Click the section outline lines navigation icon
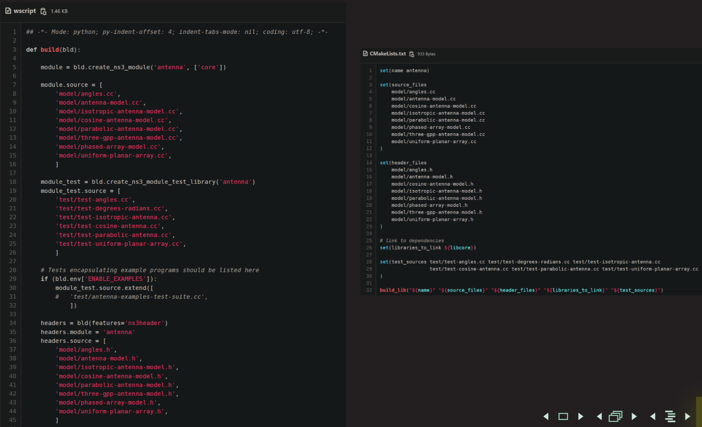 [670, 416]
